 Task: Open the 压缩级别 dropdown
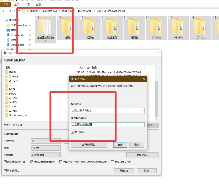tap(45, 155)
